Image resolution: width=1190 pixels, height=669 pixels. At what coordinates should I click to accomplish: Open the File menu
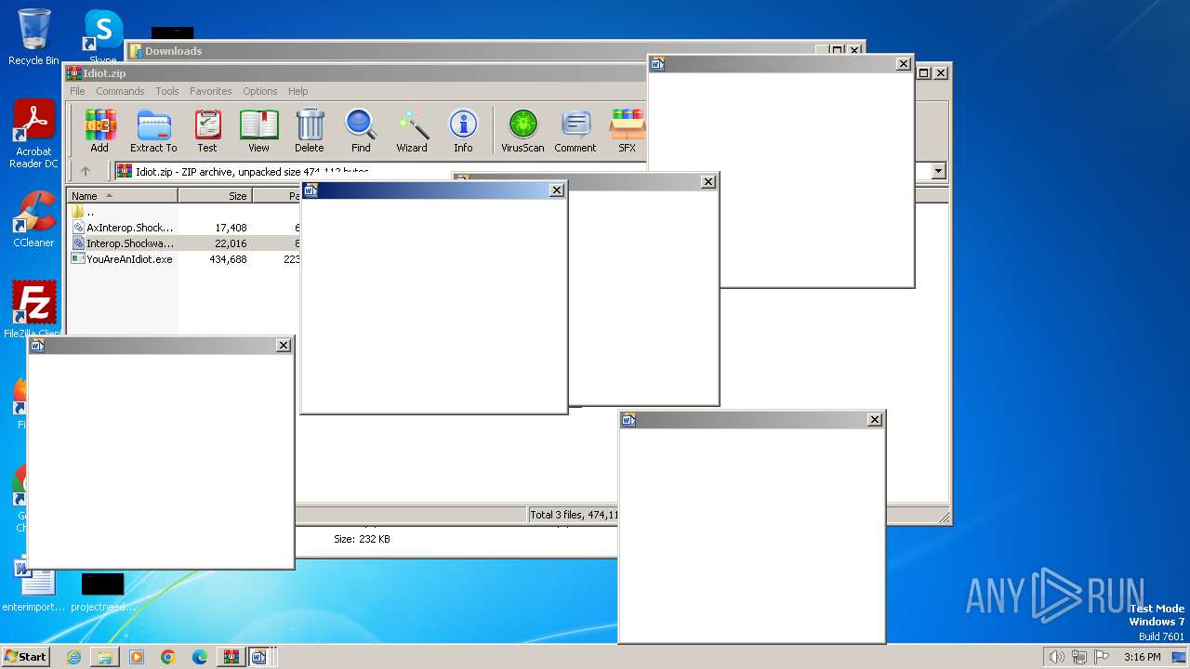tap(77, 91)
